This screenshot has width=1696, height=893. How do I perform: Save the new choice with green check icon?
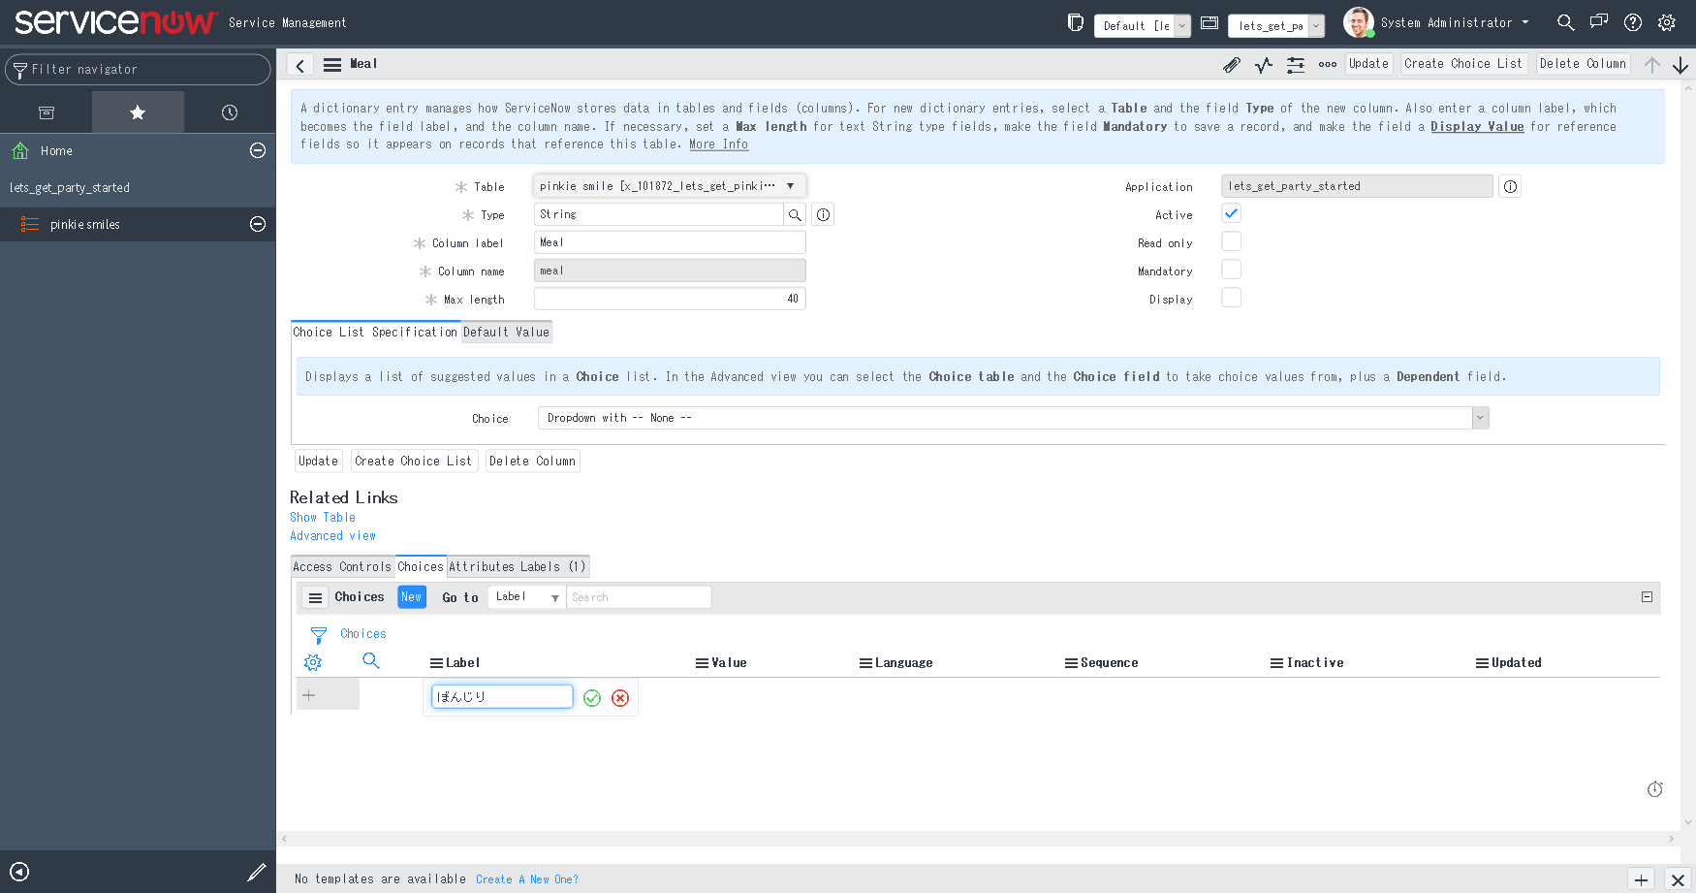[x=592, y=697]
